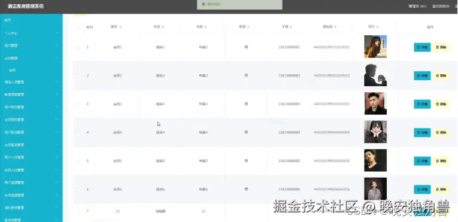This screenshot has width=458, height=222.
Task: View 详情 of row 会员2
Action: coord(422,75)
